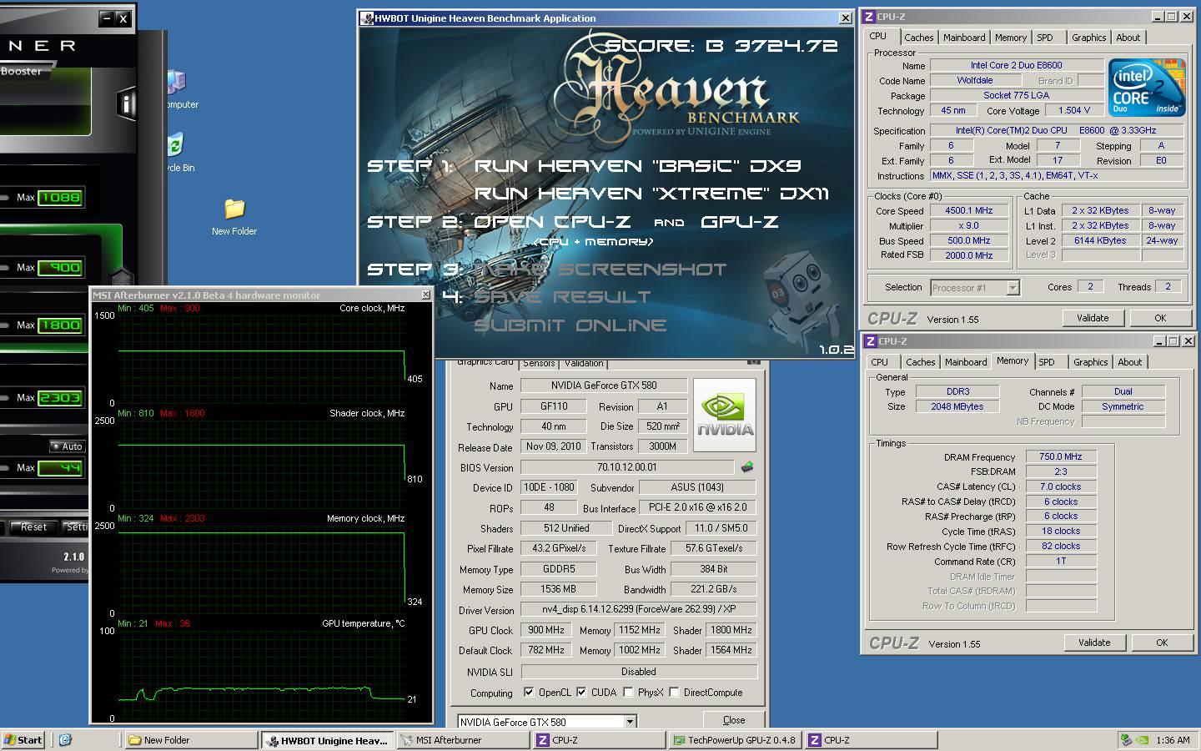Open the Recycle Bin desktop icon

click(x=176, y=153)
